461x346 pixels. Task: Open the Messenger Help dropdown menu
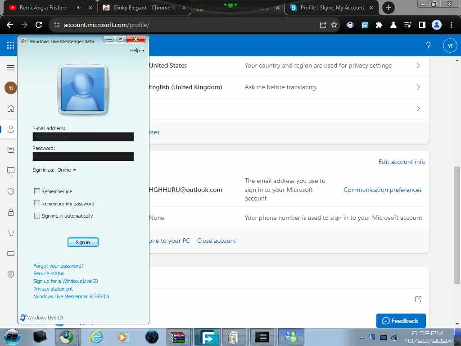coord(137,50)
